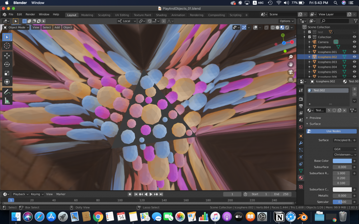
Task: Activate the Select Box tool
Action: [x=7, y=37]
